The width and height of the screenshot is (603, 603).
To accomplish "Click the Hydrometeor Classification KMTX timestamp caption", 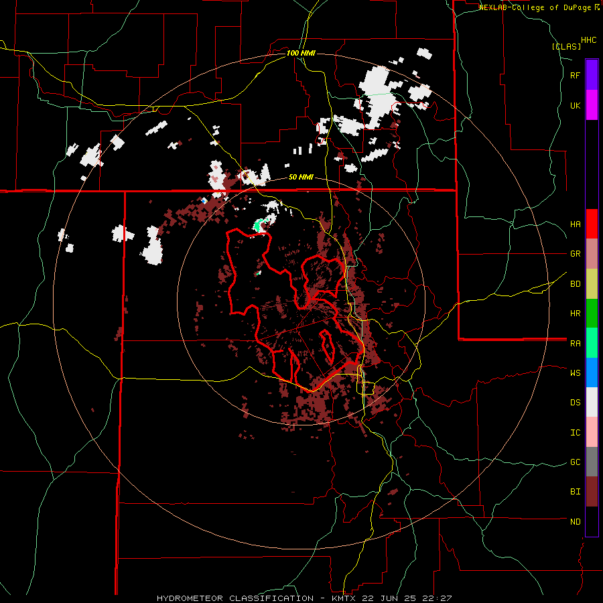I will 304,598.
